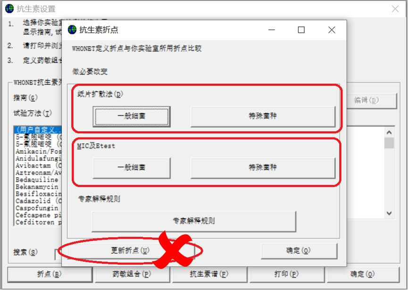The image size is (408, 290).
Task: Confirm with 确定(O) in 抗生素折点 dialog
Action: [299, 251]
